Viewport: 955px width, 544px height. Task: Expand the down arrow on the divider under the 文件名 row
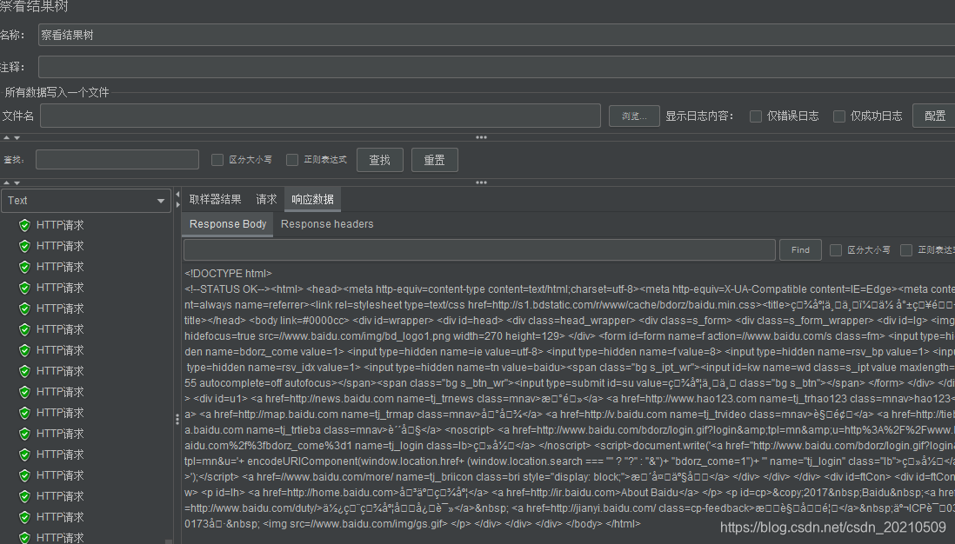coord(17,137)
